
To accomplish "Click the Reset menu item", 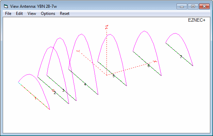I will [x=65, y=14].
